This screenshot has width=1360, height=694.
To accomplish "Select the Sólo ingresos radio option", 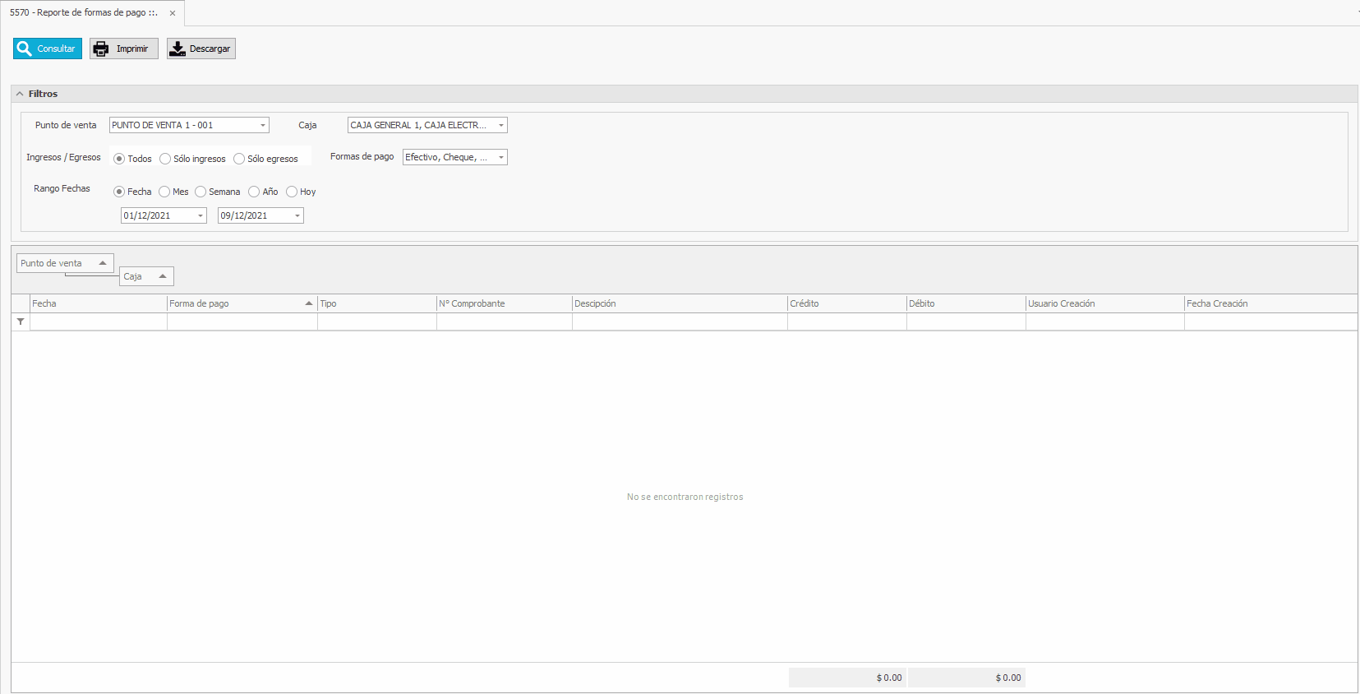I will (x=165, y=159).
